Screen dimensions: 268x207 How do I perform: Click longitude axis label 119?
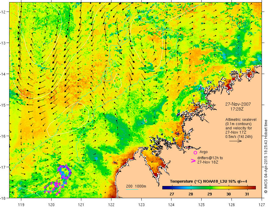(x=21, y=205)
